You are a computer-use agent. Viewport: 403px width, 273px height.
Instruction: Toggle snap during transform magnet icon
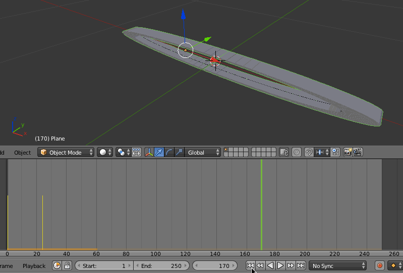[x=309, y=153]
